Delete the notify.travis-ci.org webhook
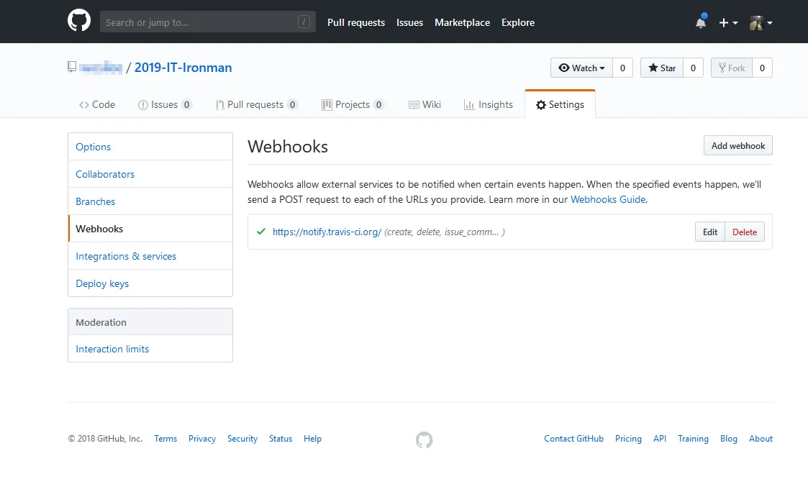This screenshot has width=808, height=479. click(x=745, y=232)
